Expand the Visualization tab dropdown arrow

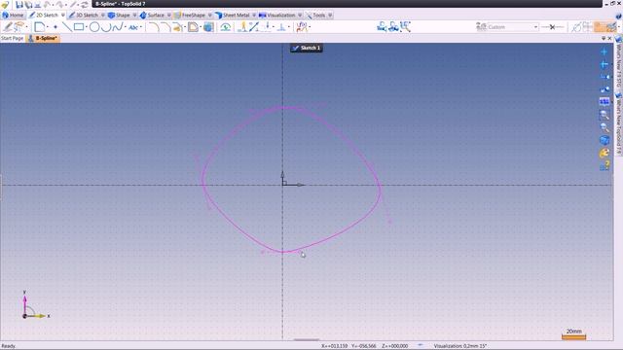pyautogui.click(x=300, y=16)
